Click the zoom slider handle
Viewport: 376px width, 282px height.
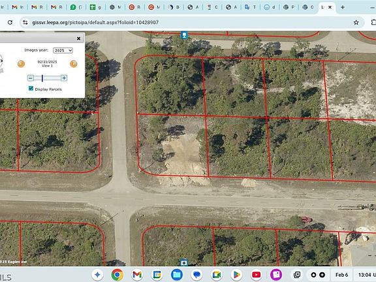pos(42,78)
